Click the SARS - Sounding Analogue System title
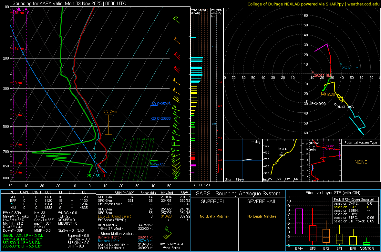 tap(238, 194)
